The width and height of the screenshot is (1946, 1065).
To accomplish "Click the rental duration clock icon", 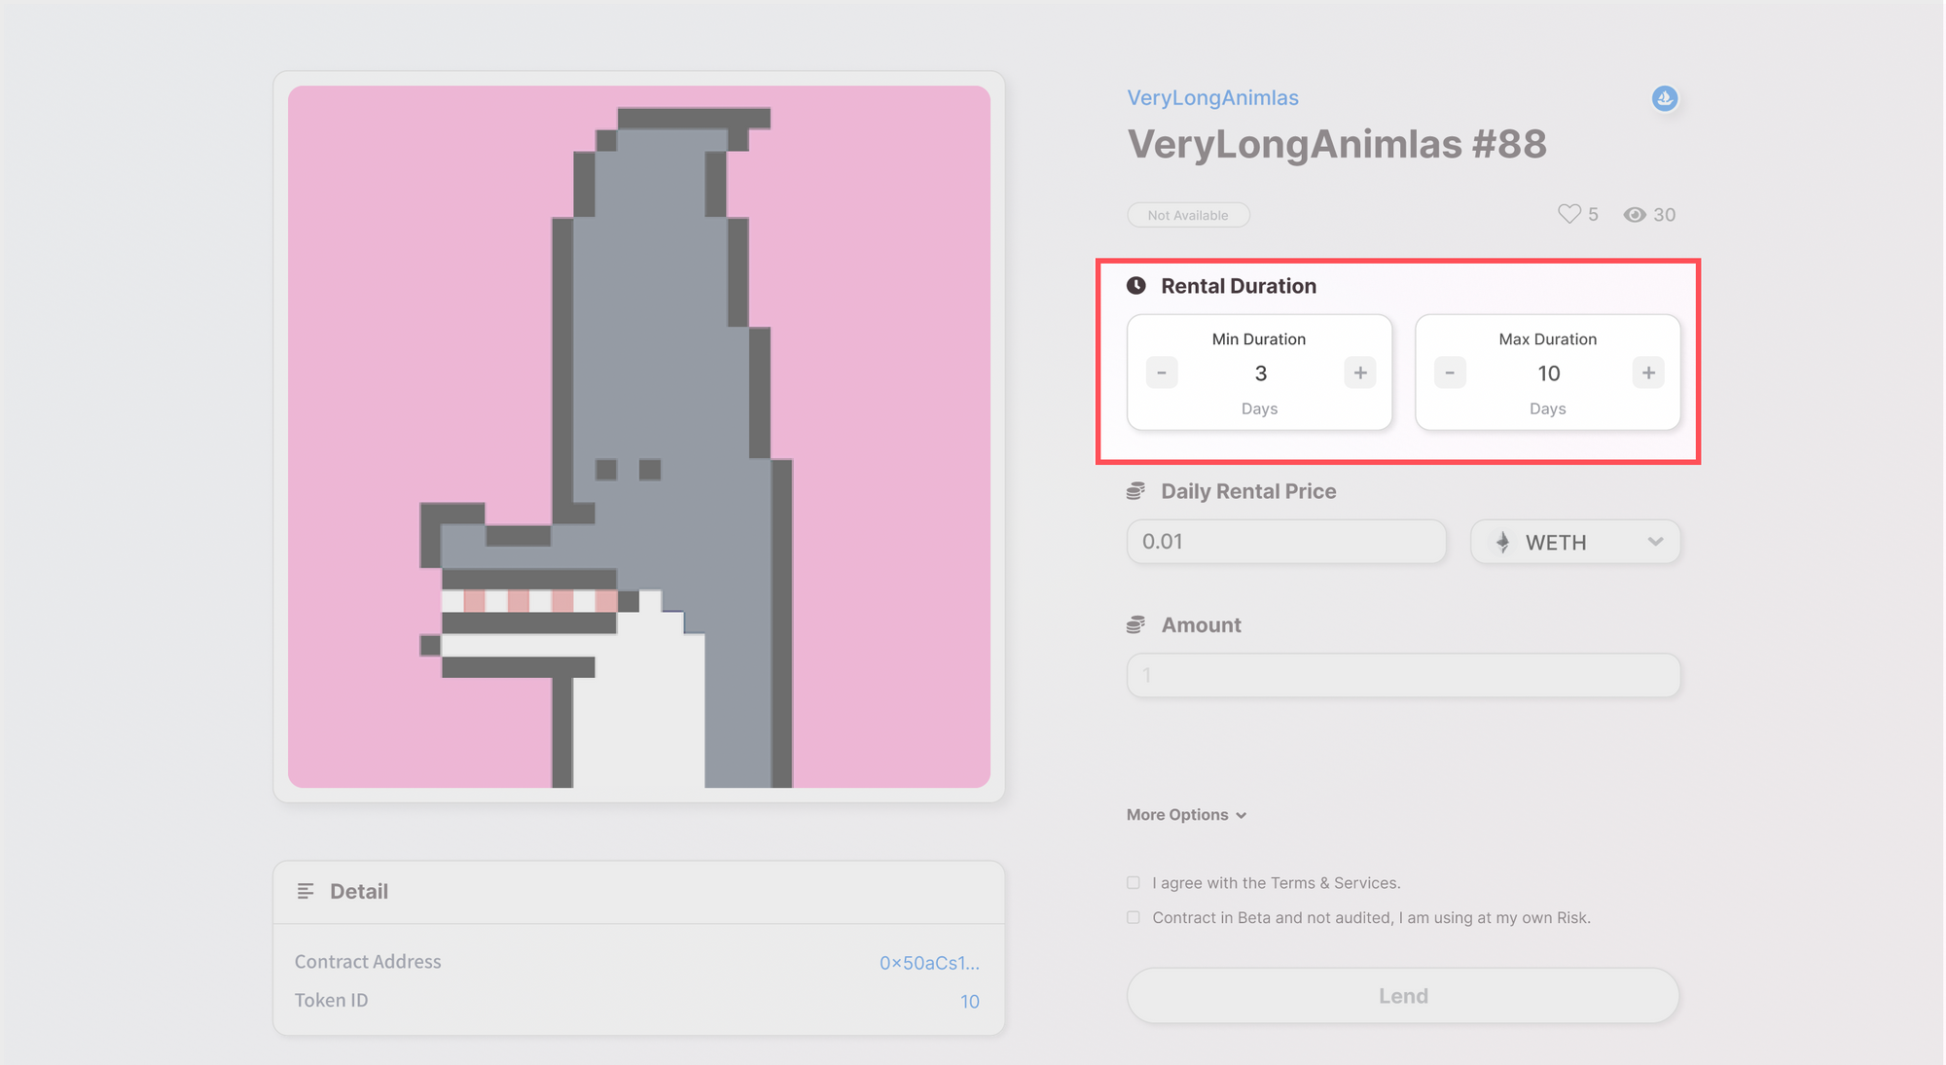I will pyautogui.click(x=1136, y=286).
